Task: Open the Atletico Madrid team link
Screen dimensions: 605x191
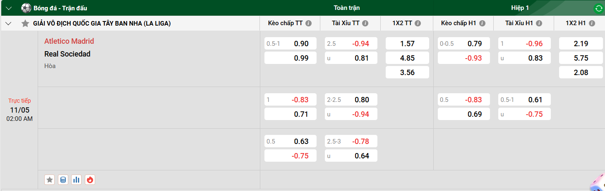Action: click(x=69, y=41)
